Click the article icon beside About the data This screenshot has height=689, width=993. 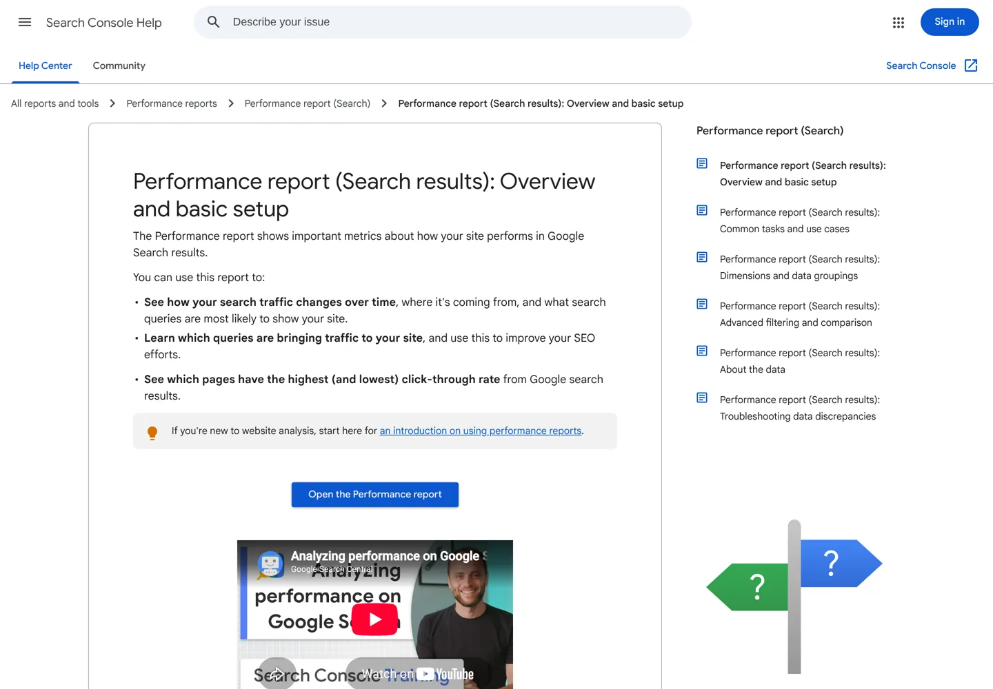[702, 351]
